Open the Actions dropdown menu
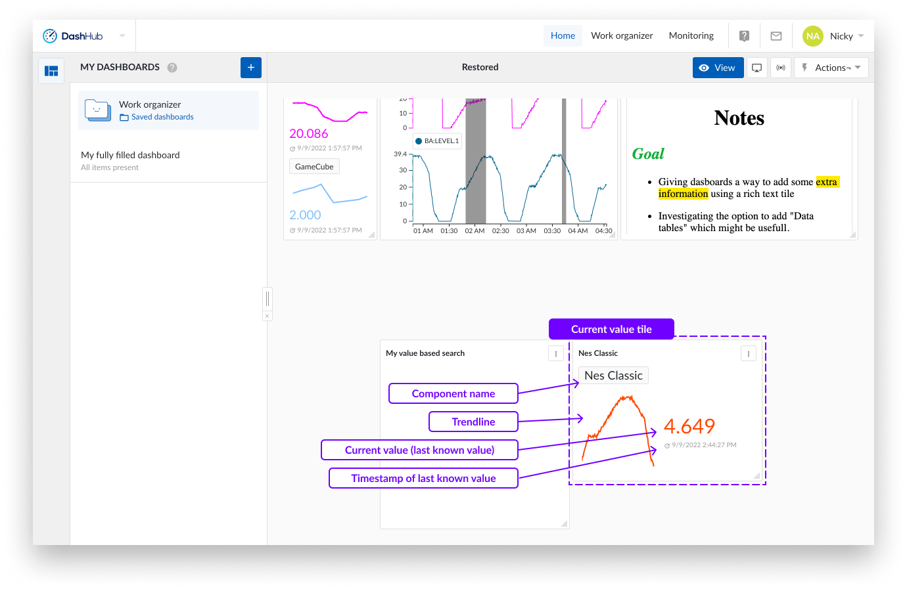This screenshot has width=907, height=591. [x=831, y=68]
